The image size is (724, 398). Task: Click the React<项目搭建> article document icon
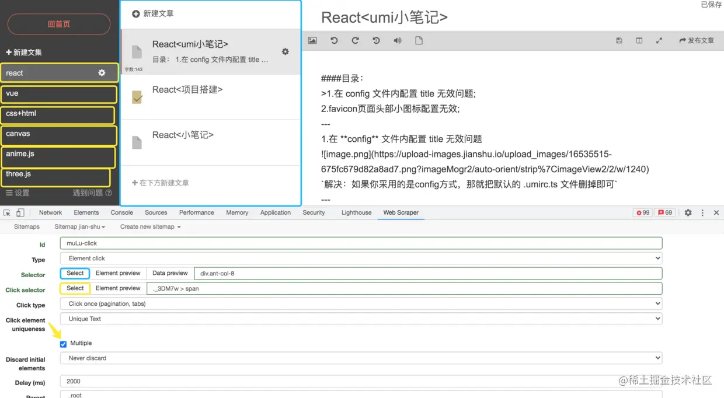pos(137,97)
